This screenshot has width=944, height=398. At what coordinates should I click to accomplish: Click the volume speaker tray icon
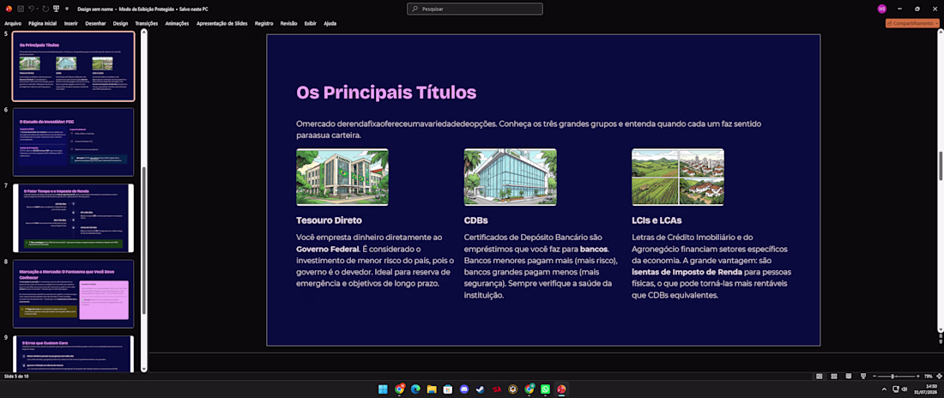tap(905, 389)
